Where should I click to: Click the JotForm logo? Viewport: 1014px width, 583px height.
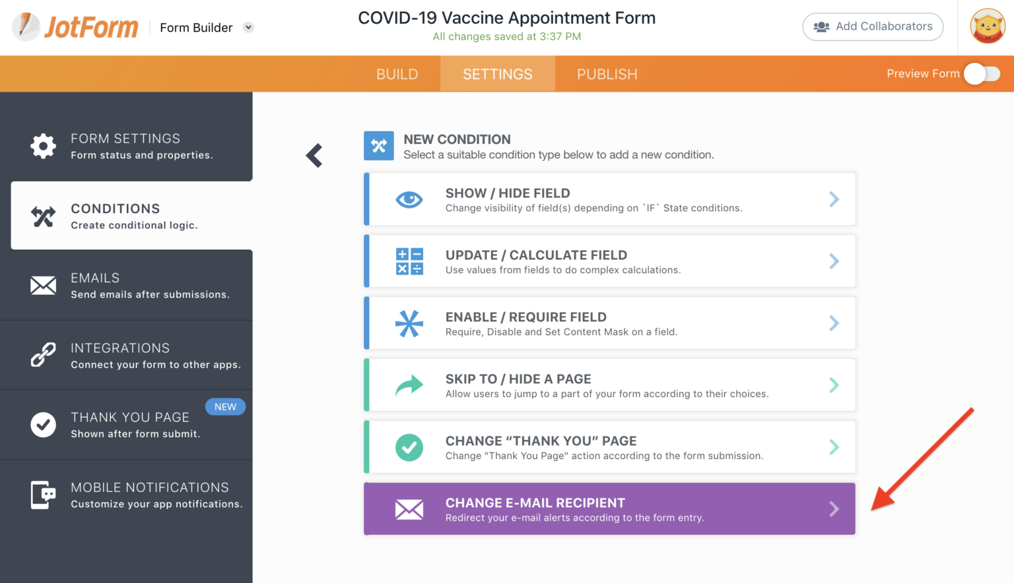pos(75,27)
